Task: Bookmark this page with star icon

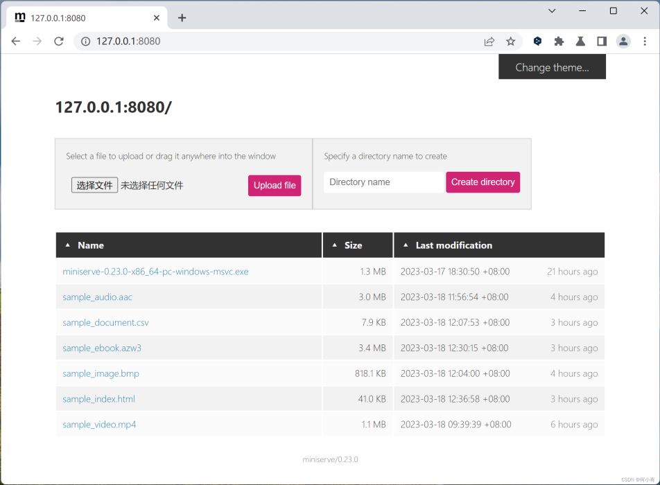Action: click(511, 42)
